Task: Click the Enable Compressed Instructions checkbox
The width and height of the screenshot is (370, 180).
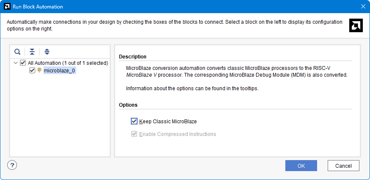Action: [x=134, y=134]
